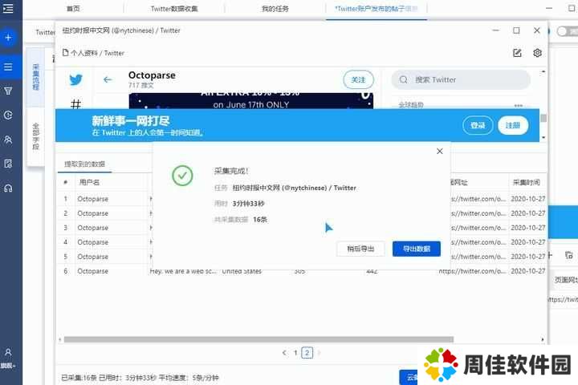The image size is (578, 385).
Task: Click the twitter.com URL in row 2
Action: [478, 213]
